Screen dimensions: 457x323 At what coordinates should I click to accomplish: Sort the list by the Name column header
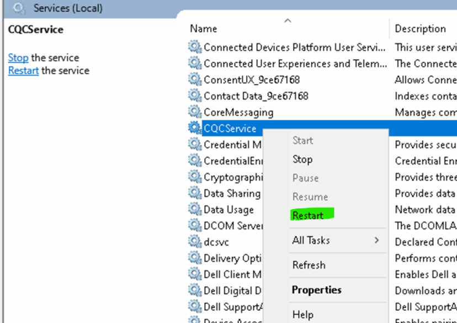204,29
